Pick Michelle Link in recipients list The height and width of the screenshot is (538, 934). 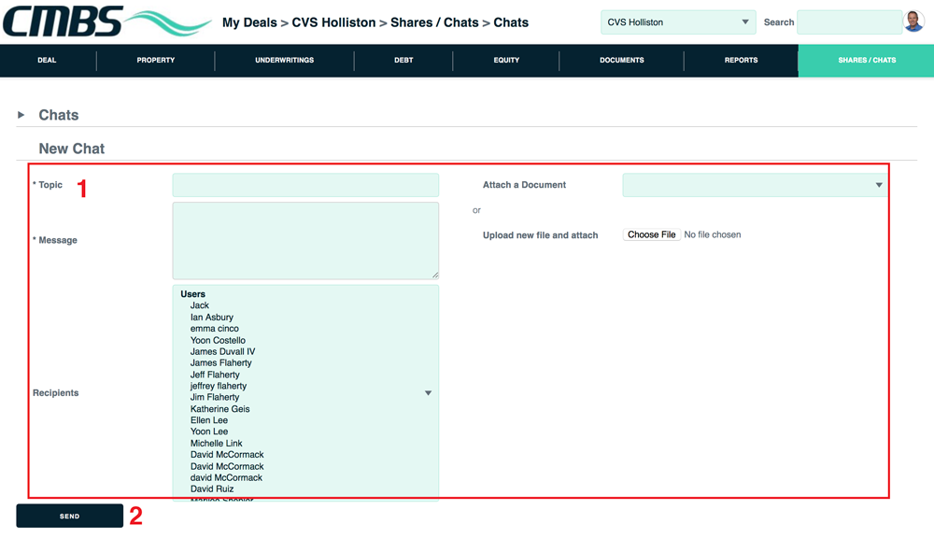pos(217,444)
